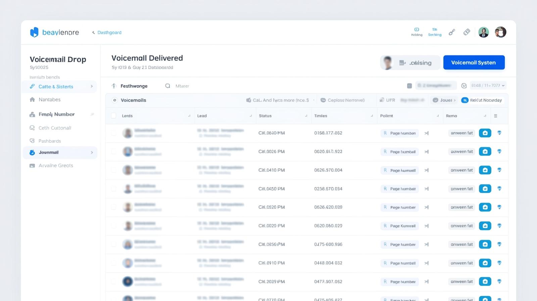Tick checkbox in row 0626.620.039

pos(113,207)
